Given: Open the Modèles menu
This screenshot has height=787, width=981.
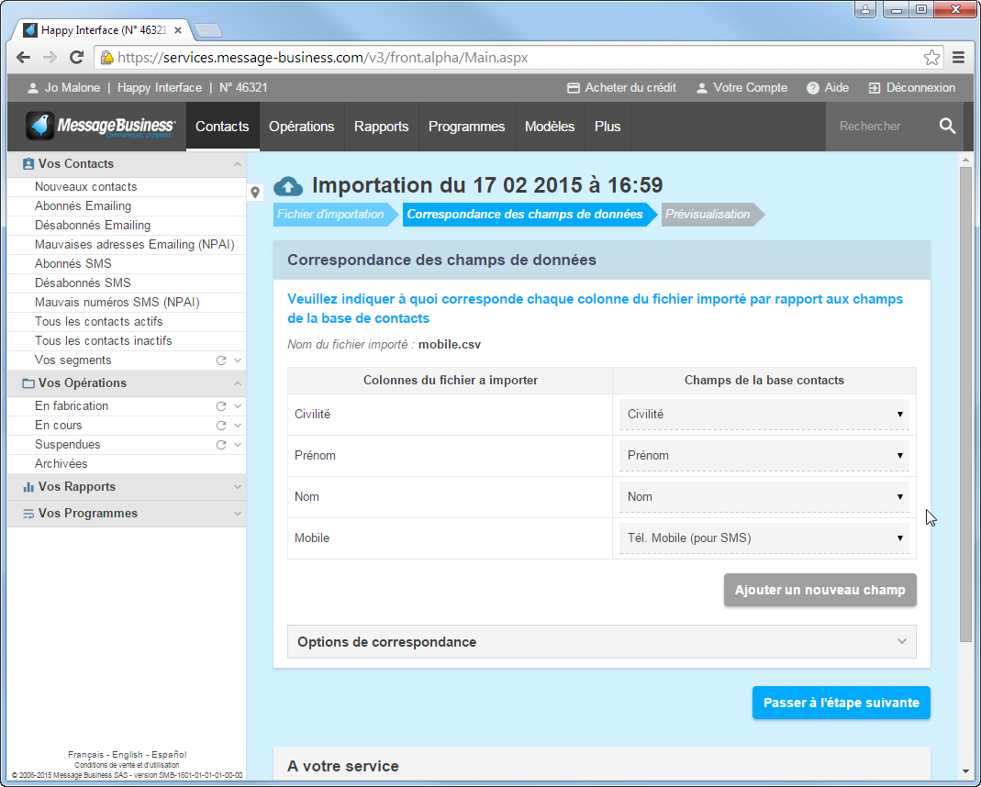Looking at the screenshot, I should point(550,127).
